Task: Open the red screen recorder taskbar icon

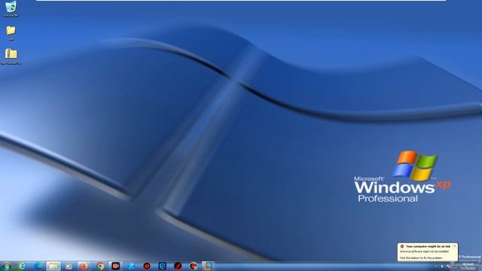Action: point(115,266)
